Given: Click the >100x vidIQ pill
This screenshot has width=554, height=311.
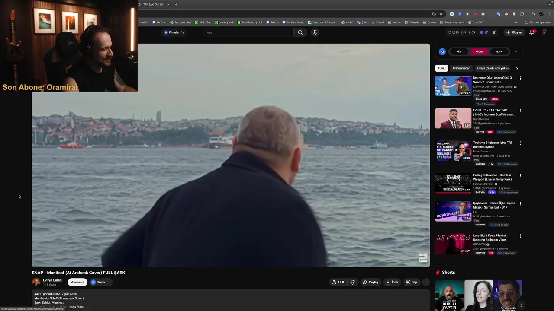Looking at the screenshot, I should click(x=479, y=51).
